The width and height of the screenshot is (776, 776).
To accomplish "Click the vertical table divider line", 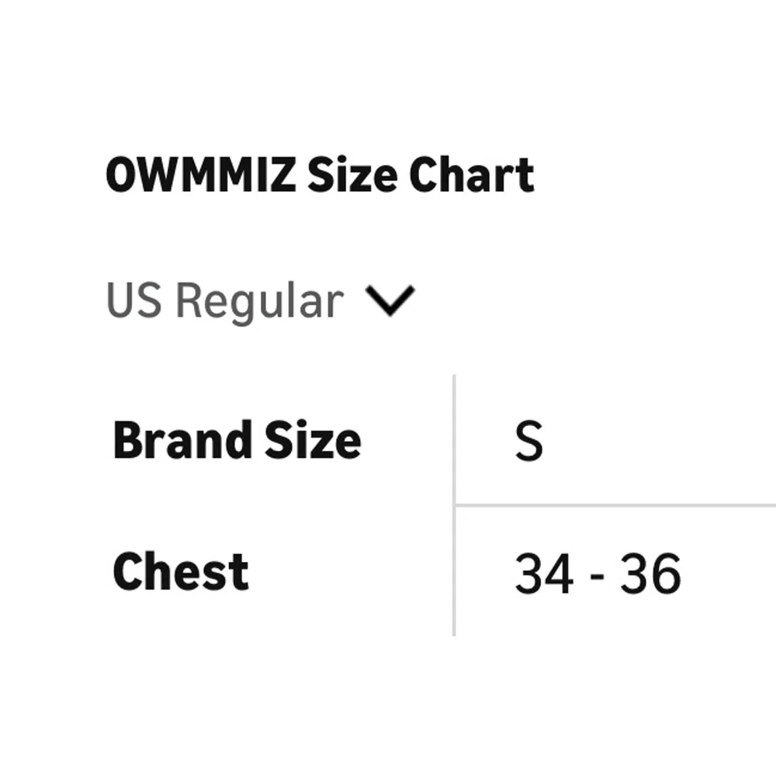I will 454,504.
